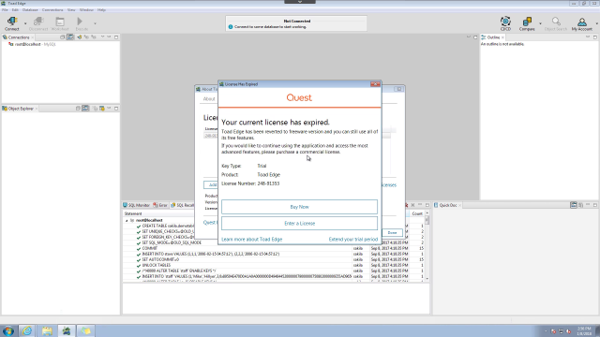Open the Windows Start menu
Image resolution: width=600 pixels, height=337 pixels.
click(8, 330)
